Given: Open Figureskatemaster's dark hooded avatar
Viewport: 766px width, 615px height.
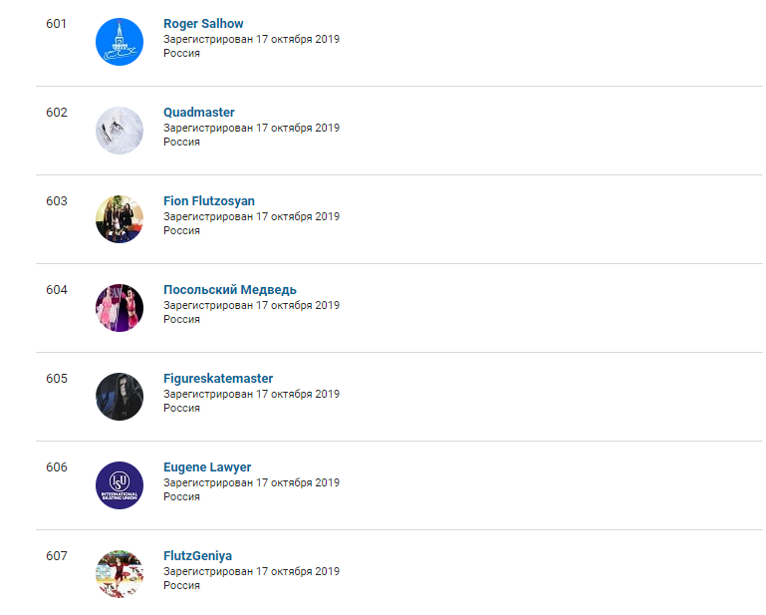Looking at the screenshot, I should click(x=120, y=397).
